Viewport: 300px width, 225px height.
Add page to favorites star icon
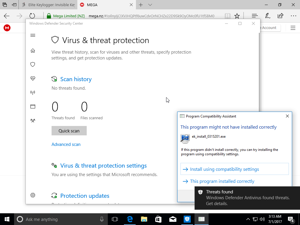point(237,16)
